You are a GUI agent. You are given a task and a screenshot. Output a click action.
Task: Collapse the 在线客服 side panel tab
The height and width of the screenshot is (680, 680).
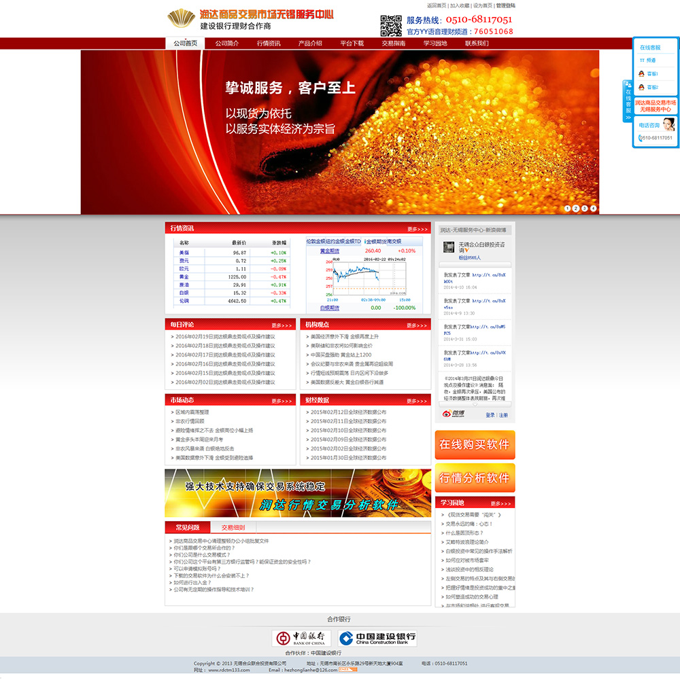coord(628,101)
